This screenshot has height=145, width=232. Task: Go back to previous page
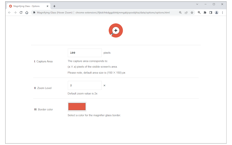[x=10, y=12]
